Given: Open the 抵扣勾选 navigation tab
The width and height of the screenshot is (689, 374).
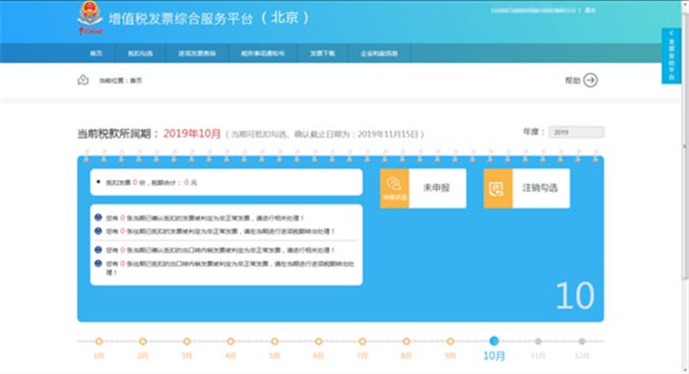Looking at the screenshot, I should click(x=140, y=53).
